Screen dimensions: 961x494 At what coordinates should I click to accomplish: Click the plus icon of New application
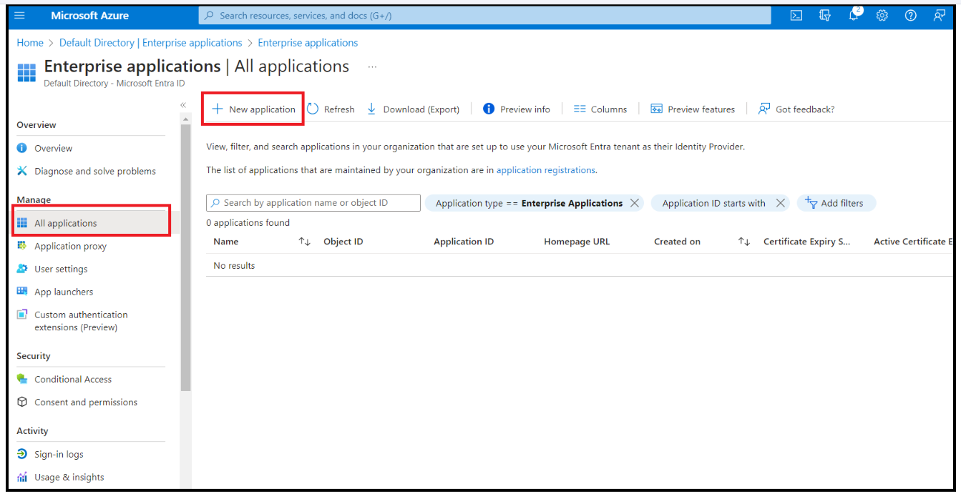(218, 109)
